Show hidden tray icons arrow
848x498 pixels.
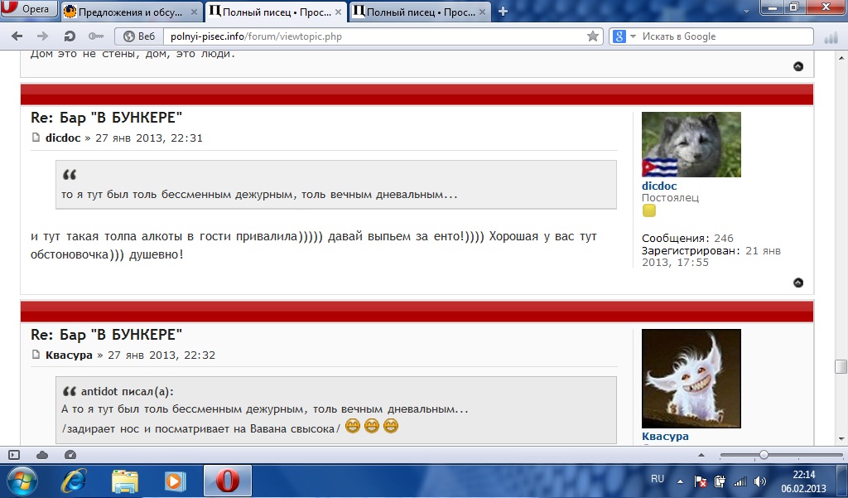click(x=681, y=481)
